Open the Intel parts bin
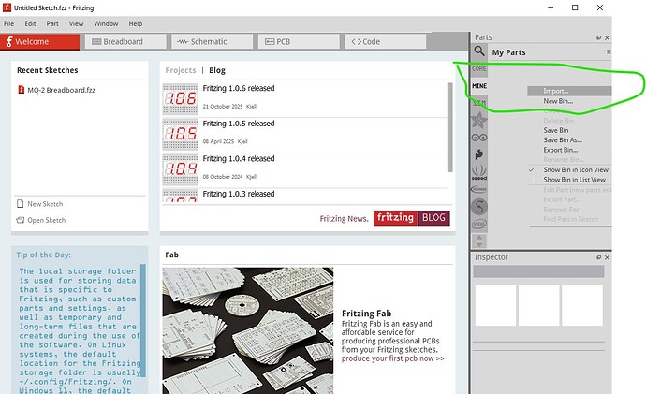The height and width of the screenshot is (394, 646). pyautogui.click(x=479, y=224)
